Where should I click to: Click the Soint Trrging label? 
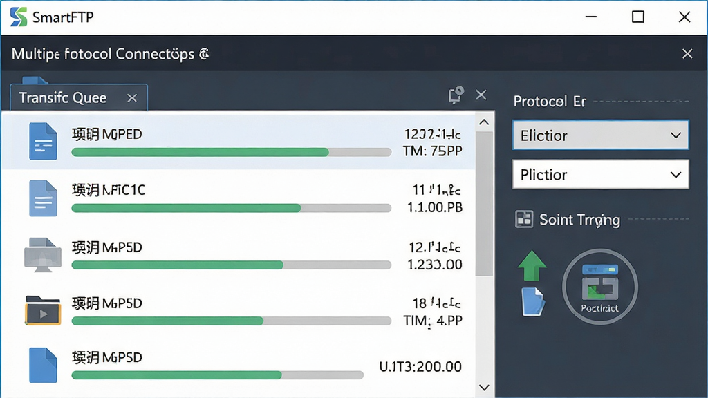(x=580, y=220)
